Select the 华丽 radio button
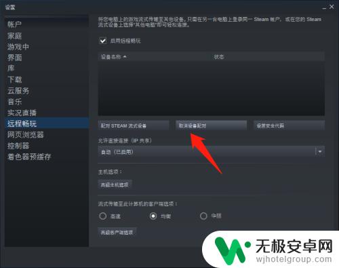 [x=203, y=216]
